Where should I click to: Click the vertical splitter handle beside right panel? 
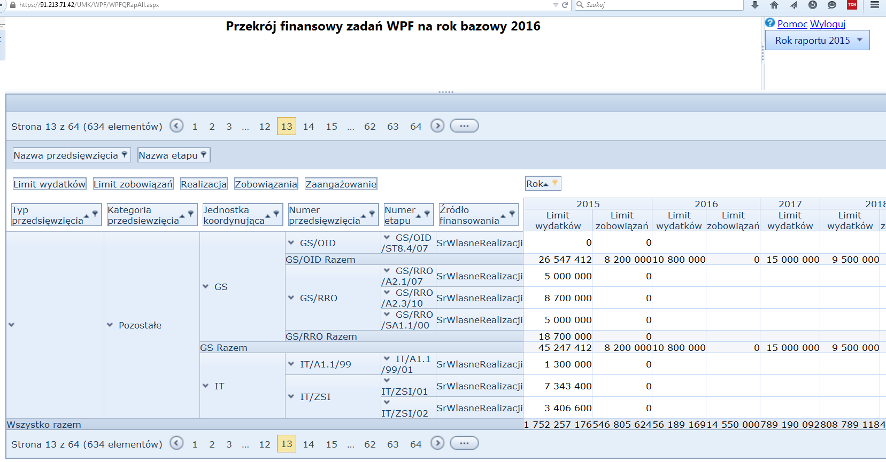(x=762, y=52)
